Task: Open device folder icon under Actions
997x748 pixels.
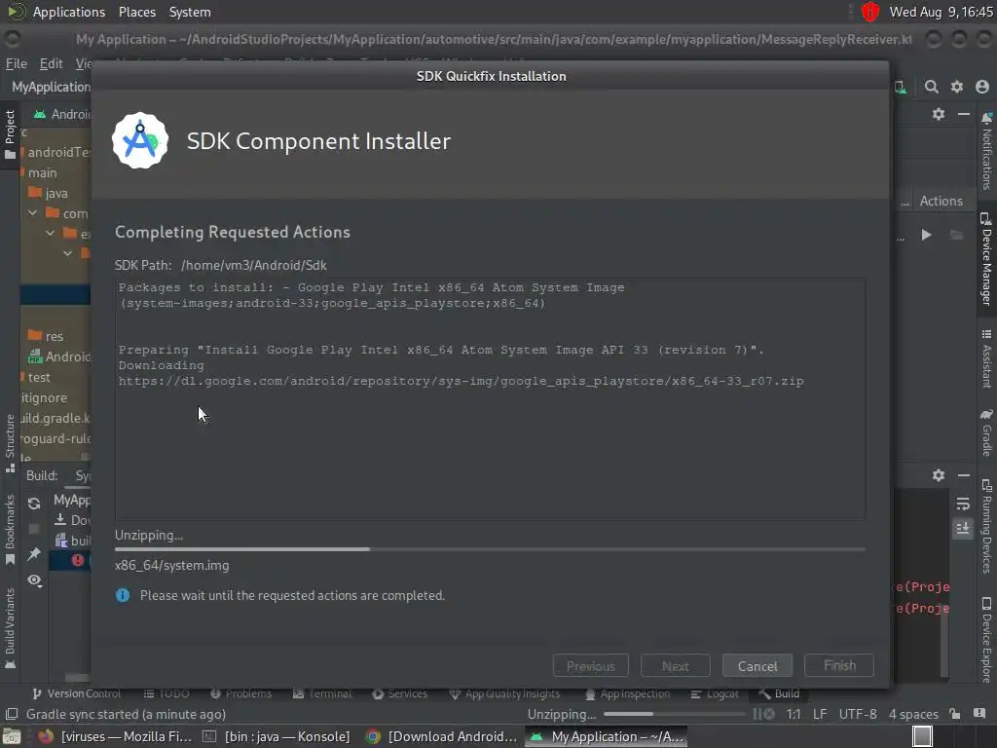Action: pos(956,235)
